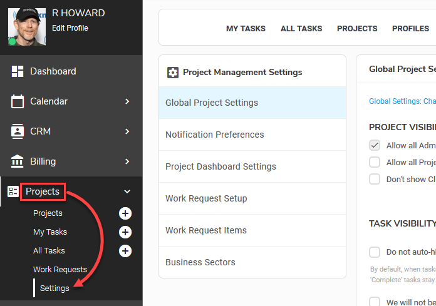Open Project Dashboard Settings
436x306 pixels.
[x=252, y=166]
